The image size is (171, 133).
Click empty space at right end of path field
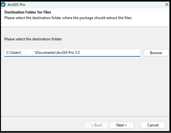point(110,53)
